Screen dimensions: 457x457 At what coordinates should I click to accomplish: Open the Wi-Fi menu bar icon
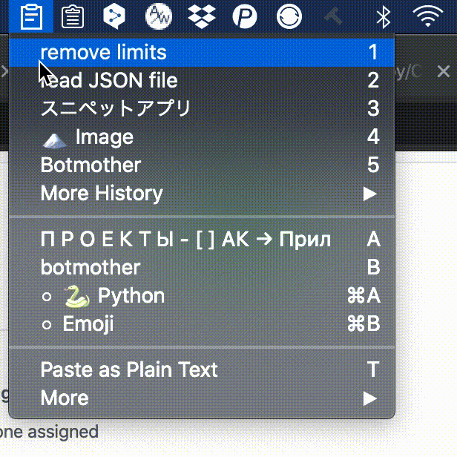pyautogui.click(x=428, y=16)
